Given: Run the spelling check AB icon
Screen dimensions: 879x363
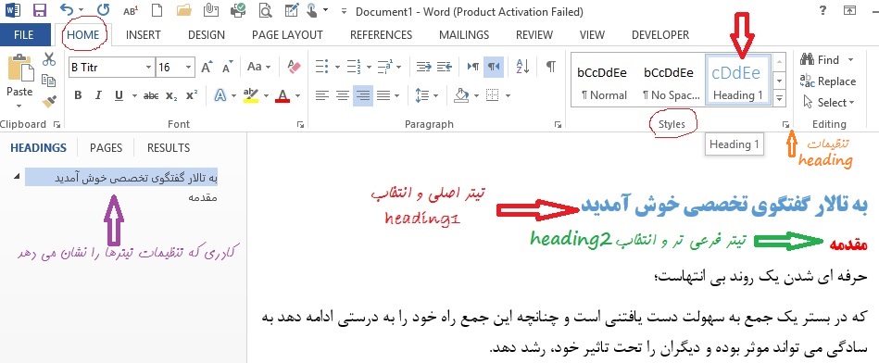Looking at the screenshot, I should (x=130, y=10).
